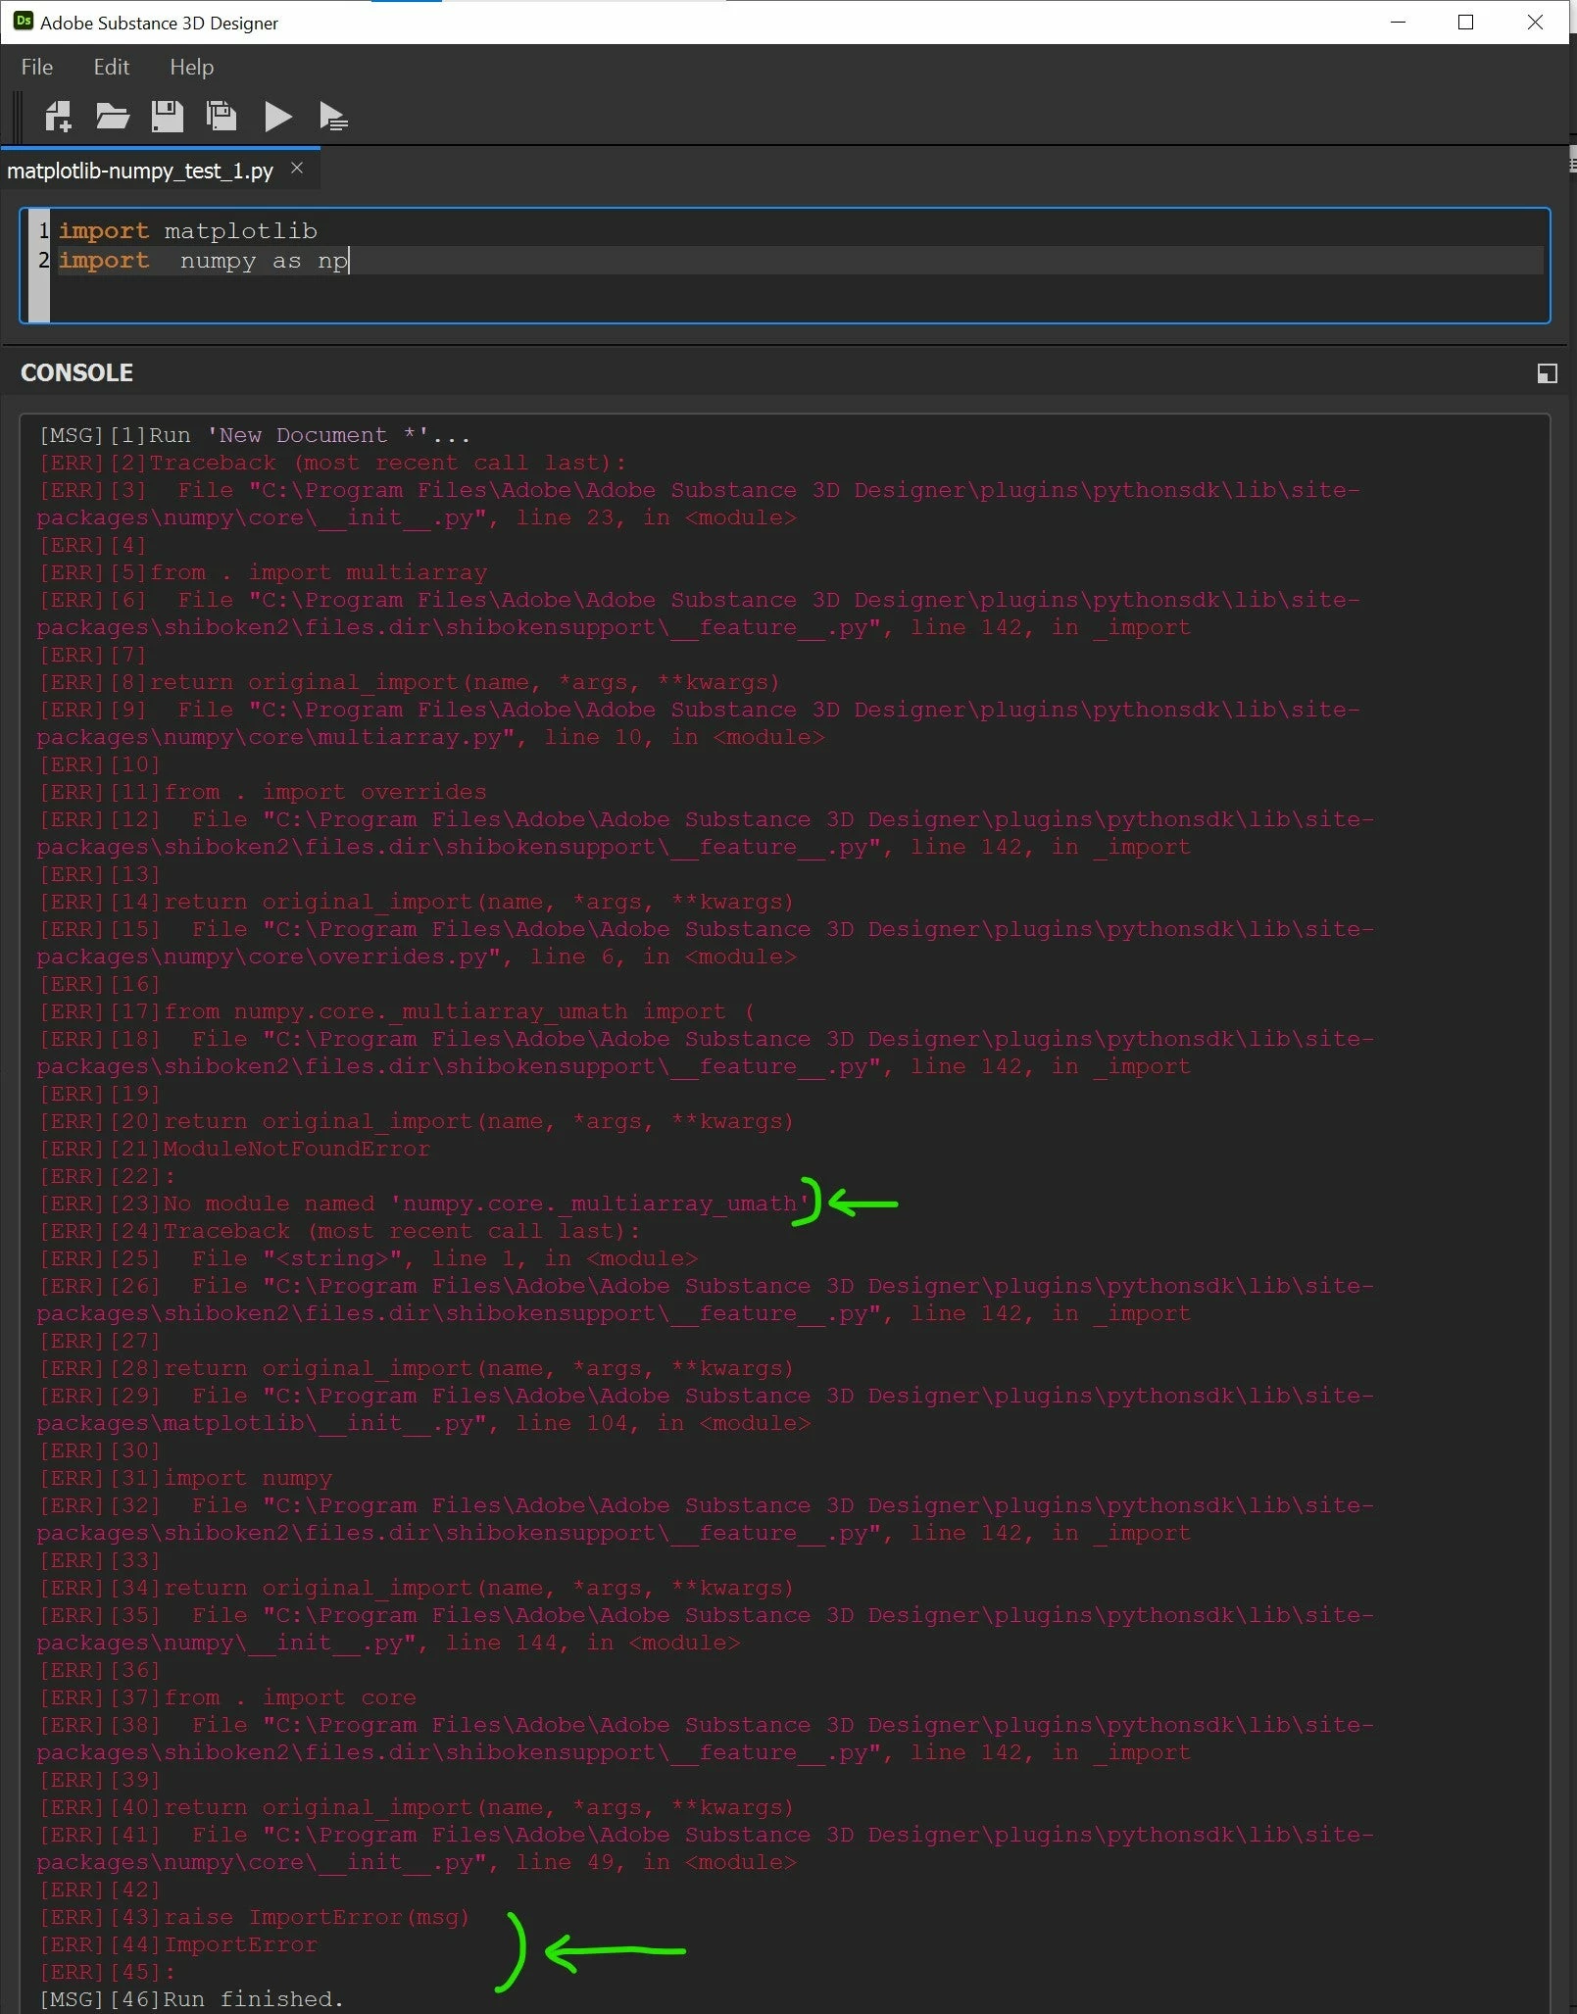The height and width of the screenshot is (2014, 1577).
Task: Select the matplotlib-numpy_test_1.py tab
Action: (x=140, y=171)
